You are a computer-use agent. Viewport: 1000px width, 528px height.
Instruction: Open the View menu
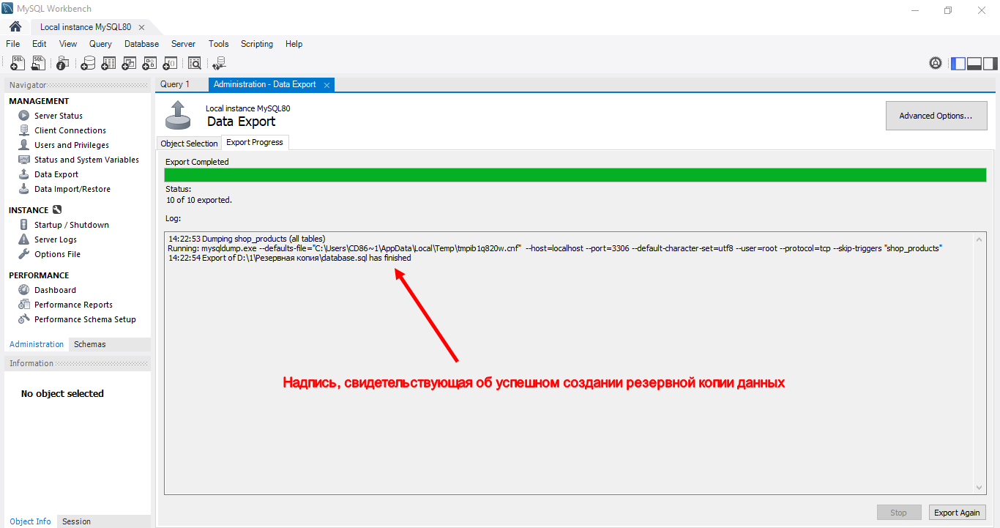pyautogui.click(x=68, y=44)
